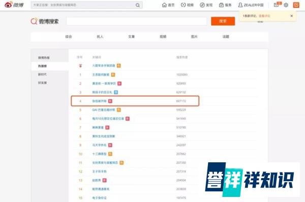Switch to the 图片 search tab

pos(194,37)
